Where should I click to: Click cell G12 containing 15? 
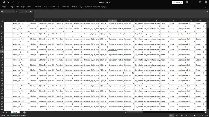point(60,52)
